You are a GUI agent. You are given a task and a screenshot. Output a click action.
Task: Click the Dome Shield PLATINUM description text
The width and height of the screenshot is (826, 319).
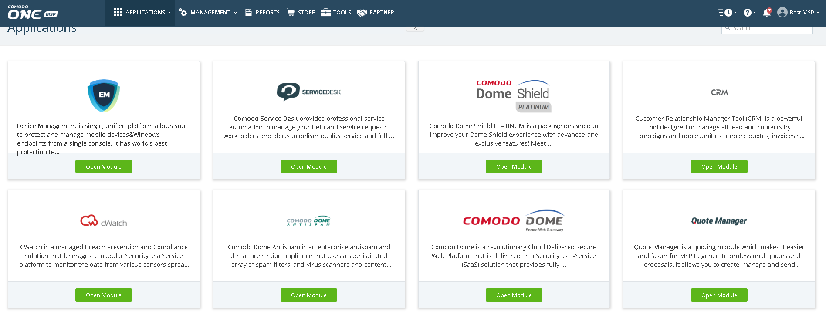coord(514,135)
